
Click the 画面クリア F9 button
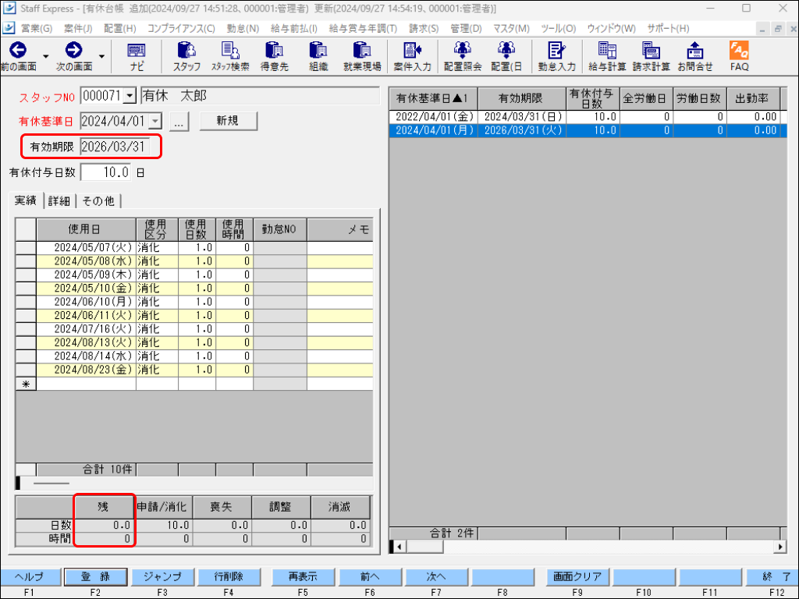point(577,576)
